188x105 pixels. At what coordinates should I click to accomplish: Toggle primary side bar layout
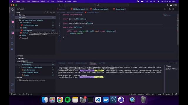tap(168, 5)
